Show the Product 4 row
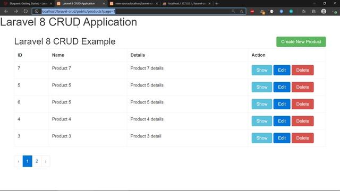 click(x=262, y=121)
